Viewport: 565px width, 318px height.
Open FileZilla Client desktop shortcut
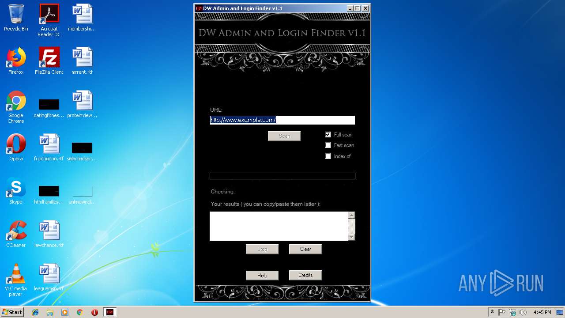click(49, 61)
